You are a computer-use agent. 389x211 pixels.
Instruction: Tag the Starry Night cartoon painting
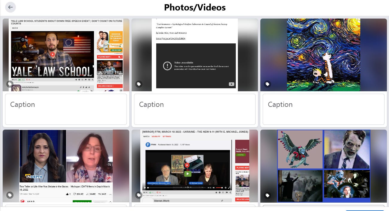[268, 84]
